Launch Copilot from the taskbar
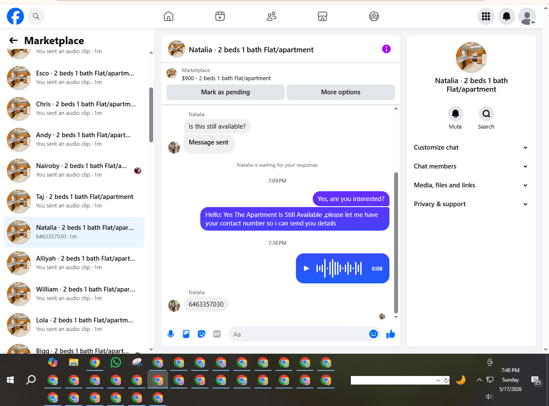This screenshot has width=549, height=406. (53, 362)
